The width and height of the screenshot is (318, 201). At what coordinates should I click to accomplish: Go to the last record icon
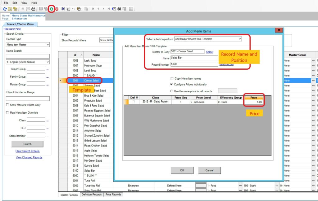click(108, 9)
